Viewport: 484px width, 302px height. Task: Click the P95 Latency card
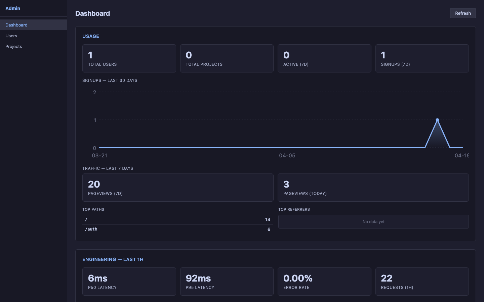[227, 282]
